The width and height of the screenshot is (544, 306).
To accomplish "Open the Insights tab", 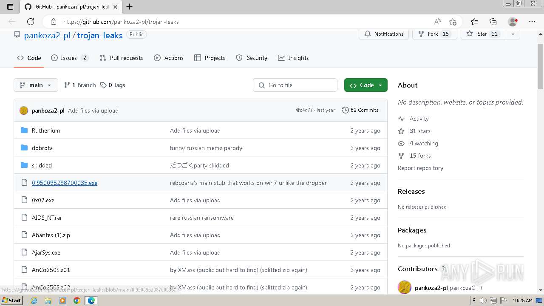I will pyautogui.click(x=293, y=58).
